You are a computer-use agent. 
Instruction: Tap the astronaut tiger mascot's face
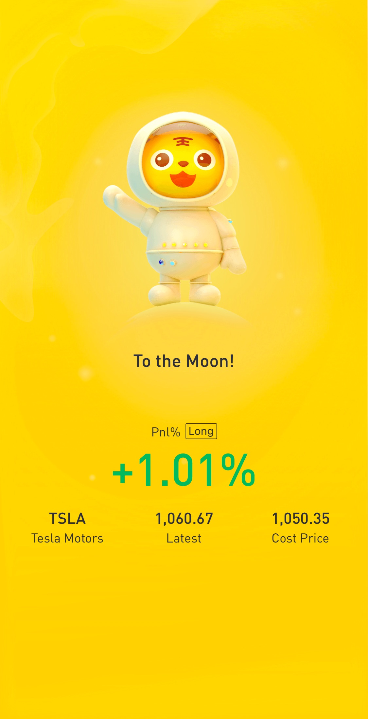point(183,163)
